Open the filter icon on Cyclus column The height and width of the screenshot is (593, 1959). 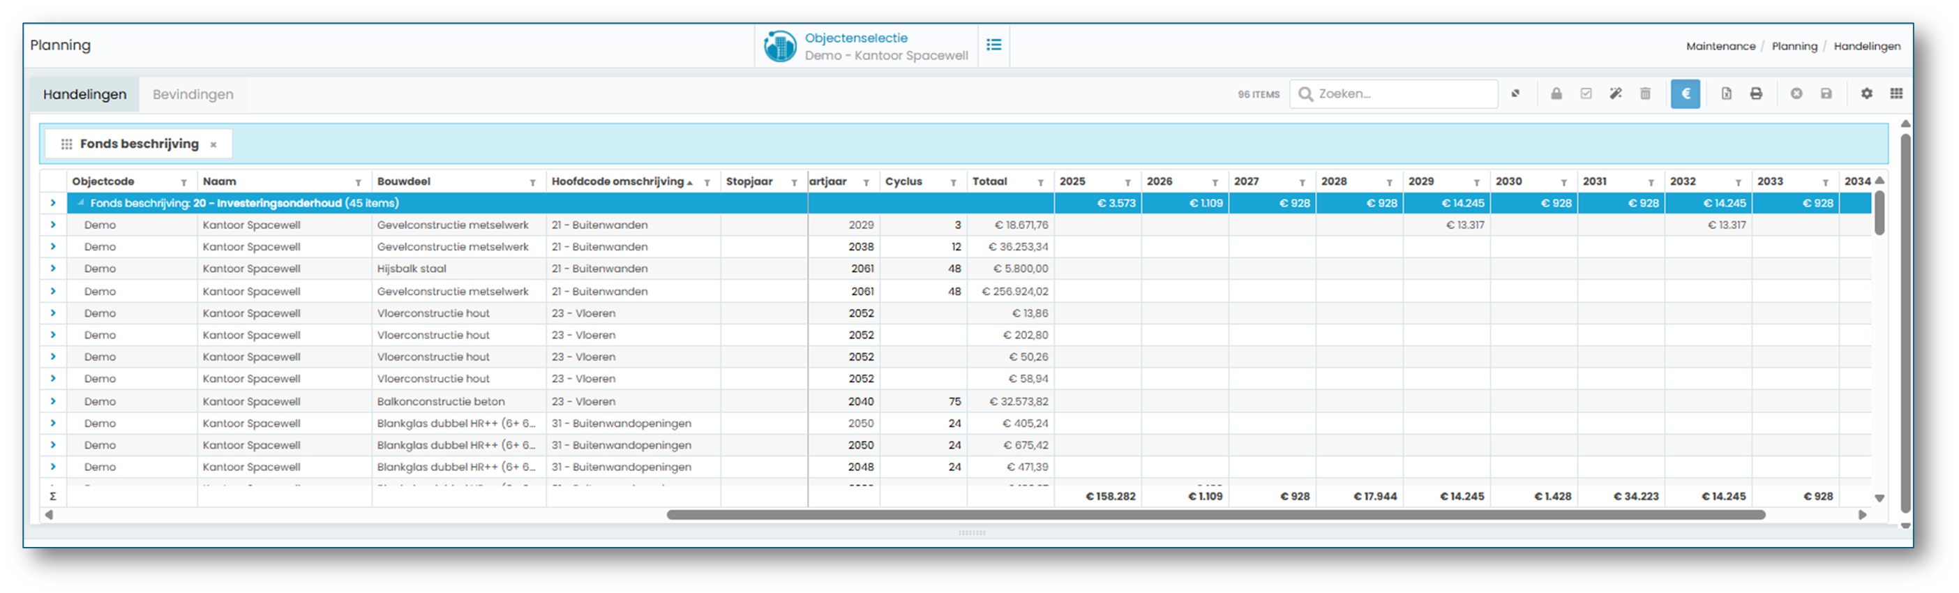coord(953,183)
